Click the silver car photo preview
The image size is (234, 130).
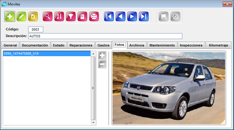[169, 88]
